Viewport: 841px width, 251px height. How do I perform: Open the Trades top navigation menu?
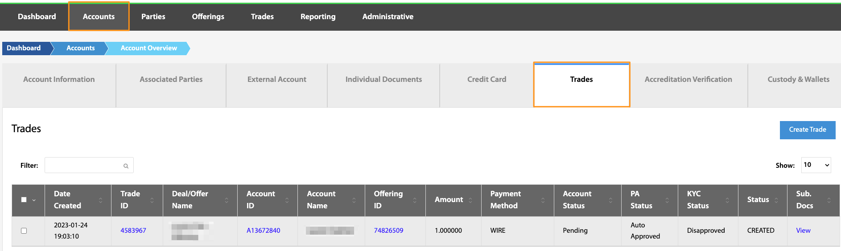click(262, 16)
